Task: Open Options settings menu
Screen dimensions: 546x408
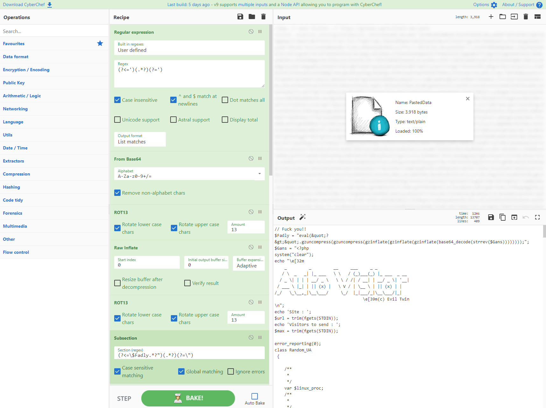Action: click(x=485, y=5)
